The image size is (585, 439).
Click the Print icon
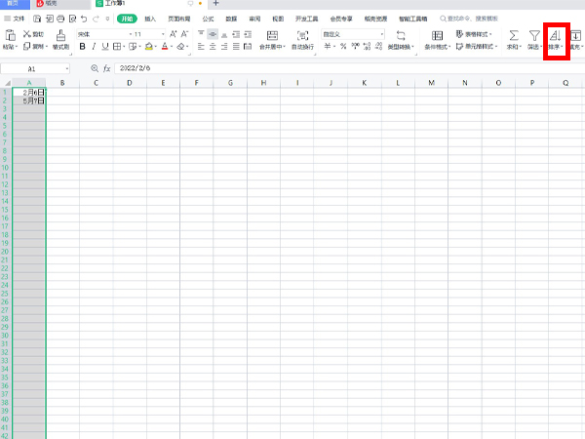60,19
